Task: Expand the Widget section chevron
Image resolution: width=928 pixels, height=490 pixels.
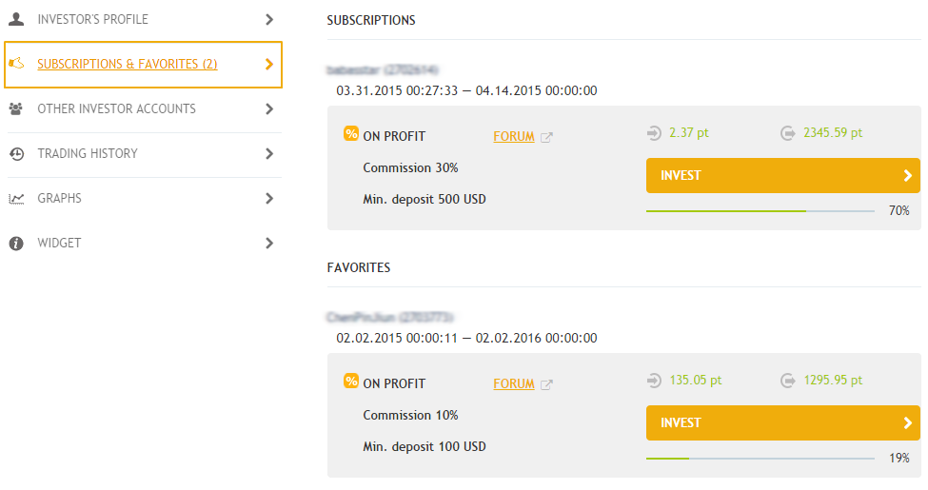Action: coord(269,244)
